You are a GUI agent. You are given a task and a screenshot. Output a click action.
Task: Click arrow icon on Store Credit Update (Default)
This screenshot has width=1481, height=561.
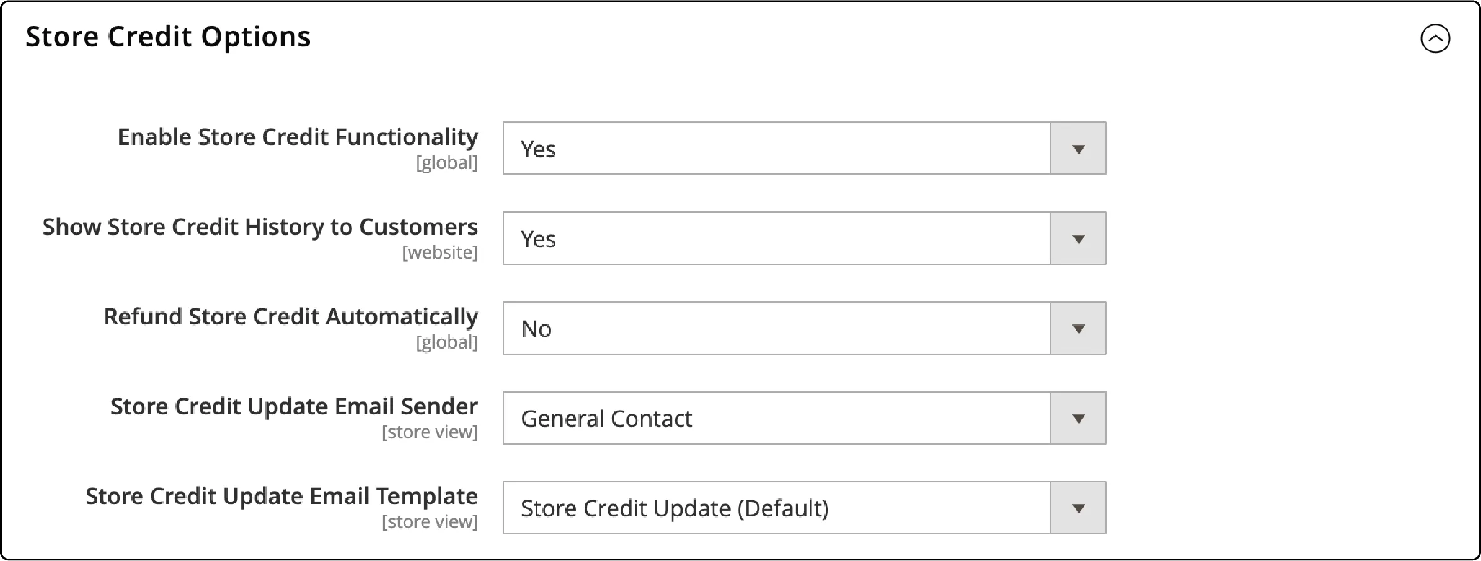pyautogui.click(x=1078, y=508)
